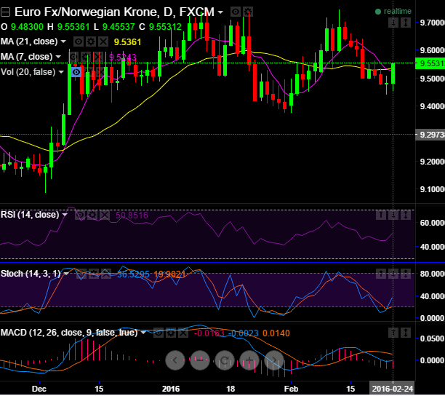Toggle visibility of the RSI indicator
This screenshot has height=396, width=445.
click(80, 215)
